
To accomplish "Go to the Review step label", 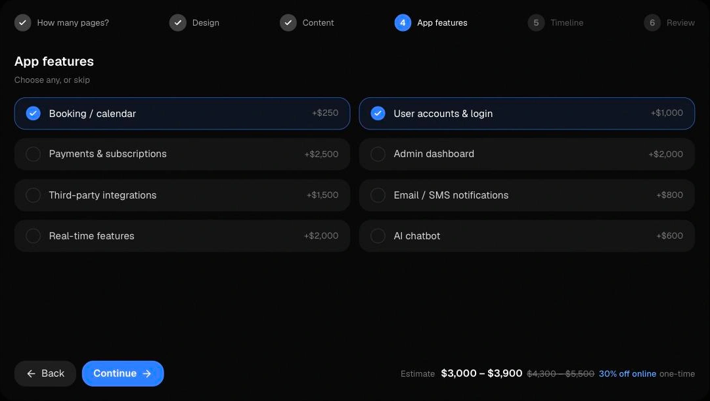I will click(680, 22).
